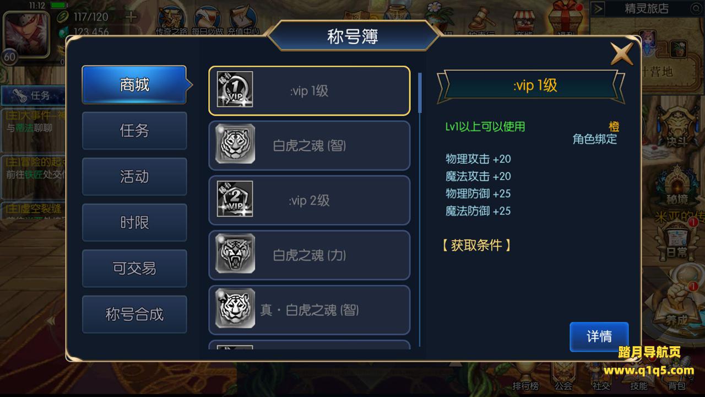Click the 真·白虎之魂 (智) tiger icon
Viewport: 705px width, 397px height.
(x=235, y=309)
